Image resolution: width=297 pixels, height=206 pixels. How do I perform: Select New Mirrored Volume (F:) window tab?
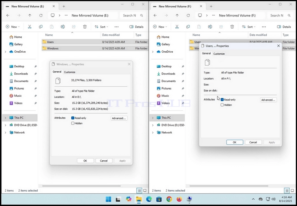[178, 6]
